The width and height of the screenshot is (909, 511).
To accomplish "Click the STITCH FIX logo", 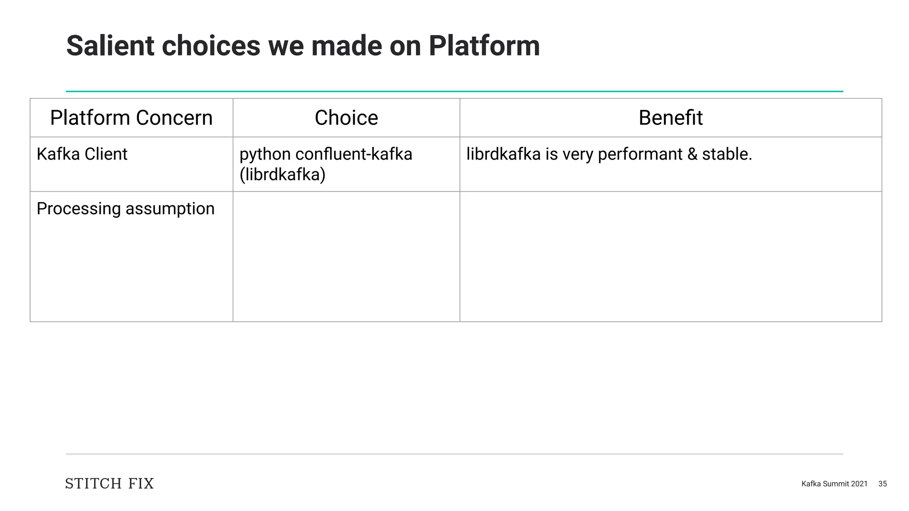I will (x=109, y=484).
